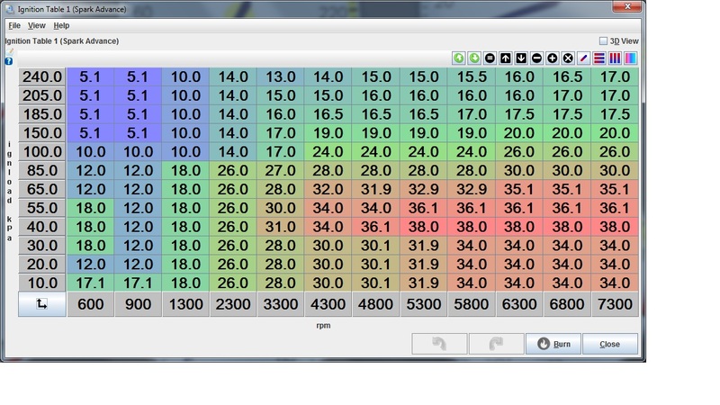The image size is (720, 405).
Task: Select cell 16.5 at 240.0 kPa, 6800 rpm
Action: click(x=567, y=76)
